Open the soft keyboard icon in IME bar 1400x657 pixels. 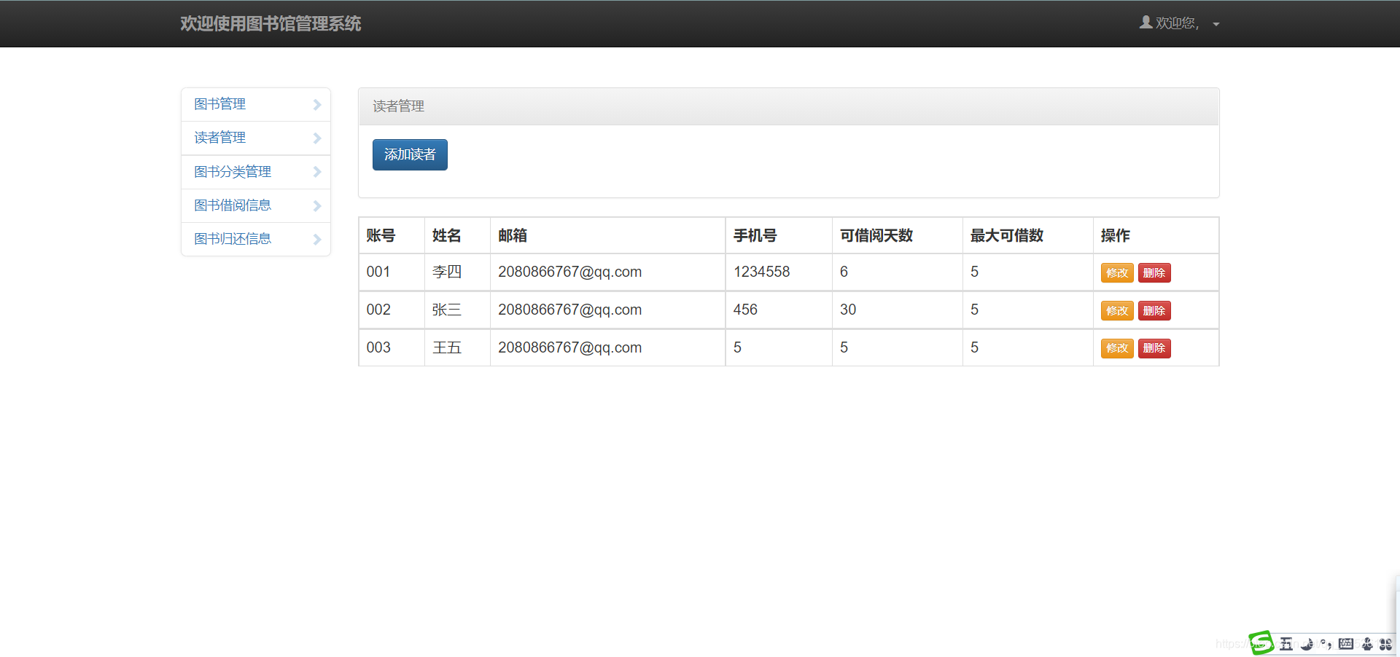(x=1347, y=644)
